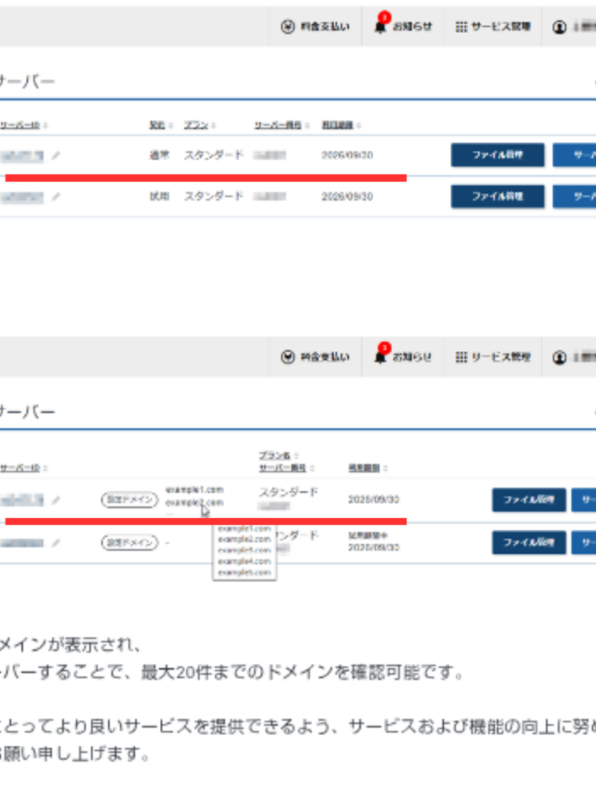This screenshot has height=804, width=596.
Task: Select example2.com beside the 設定ドメイン badge
Action: [194, 502]
